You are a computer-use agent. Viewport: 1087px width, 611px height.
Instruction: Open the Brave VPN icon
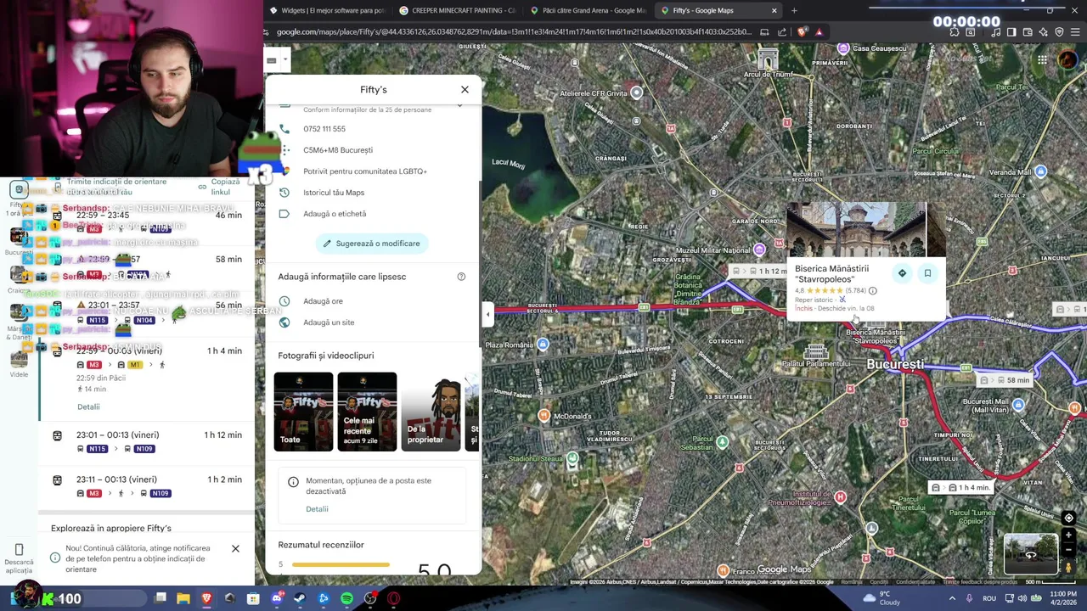click(x=1059, y=32)
